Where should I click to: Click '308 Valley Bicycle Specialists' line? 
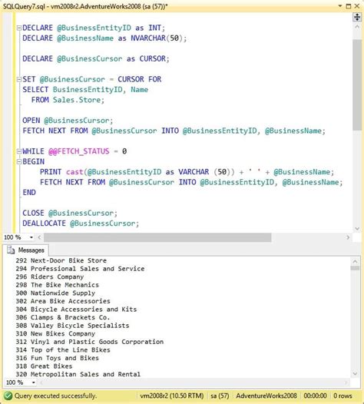tap(72, 326)
